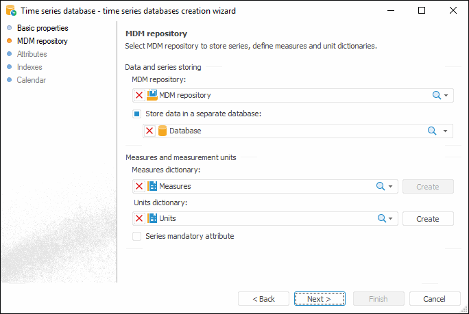
Task: Remove the Measures dictionary selection
Action: [x=139, y=186]
